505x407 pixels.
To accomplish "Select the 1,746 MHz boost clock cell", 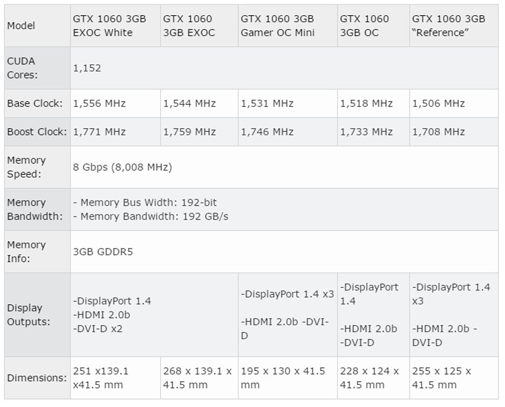I will point(288,132).
